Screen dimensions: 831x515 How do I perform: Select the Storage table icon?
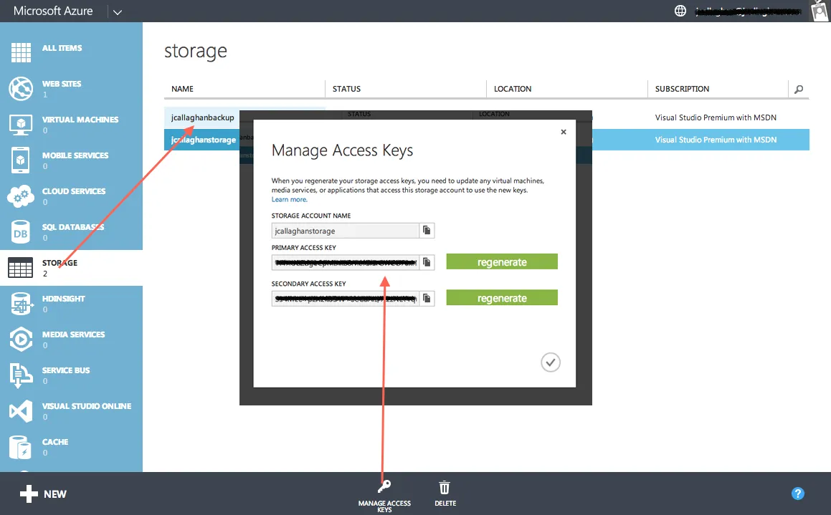21,269
